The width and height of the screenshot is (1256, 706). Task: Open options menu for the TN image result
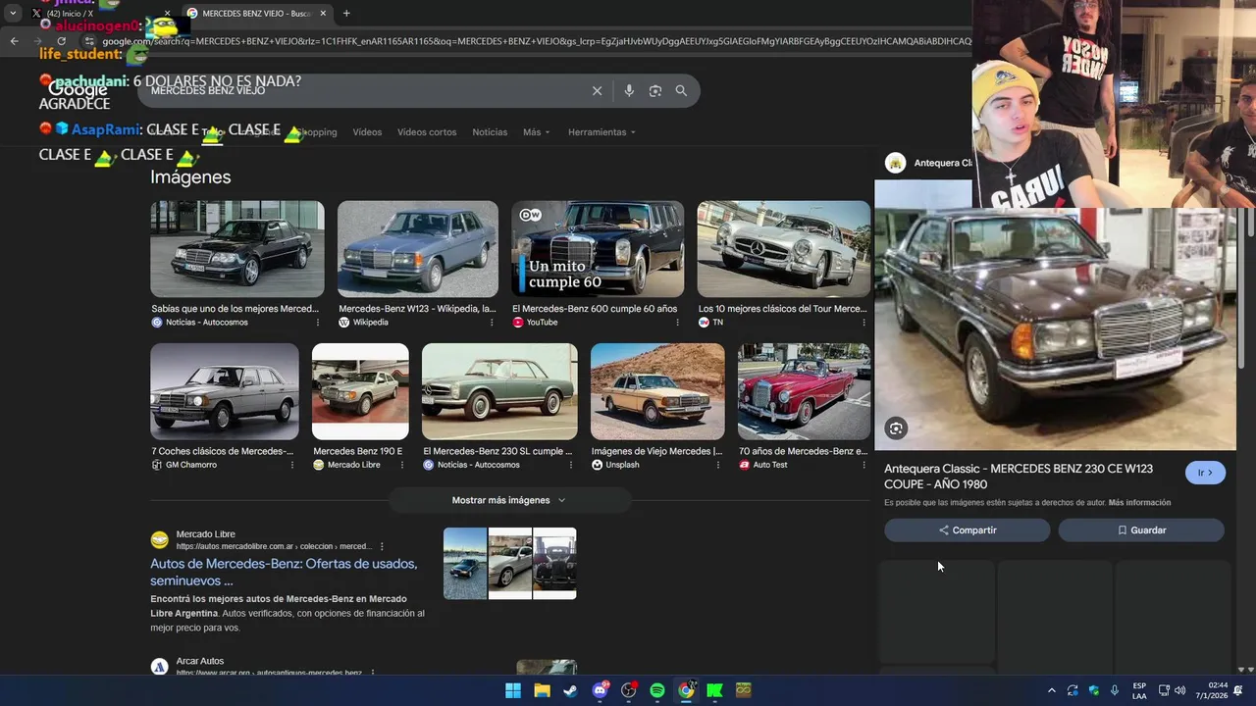tap(863, 323)
